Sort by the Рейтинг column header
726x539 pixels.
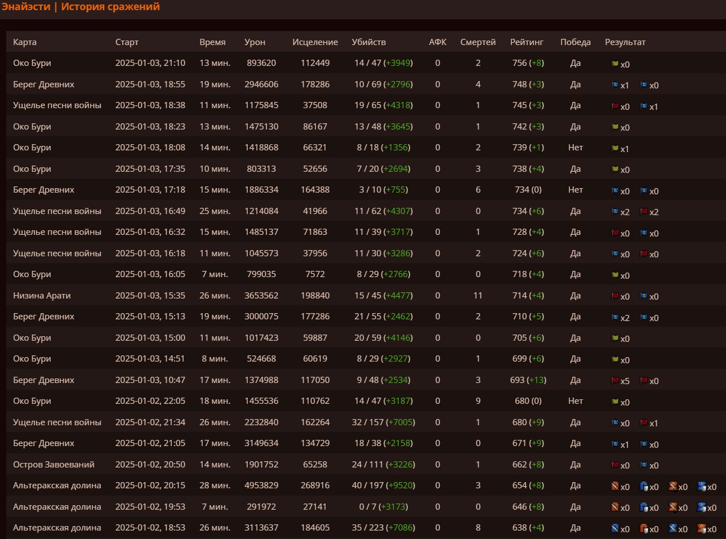(526, 42)
